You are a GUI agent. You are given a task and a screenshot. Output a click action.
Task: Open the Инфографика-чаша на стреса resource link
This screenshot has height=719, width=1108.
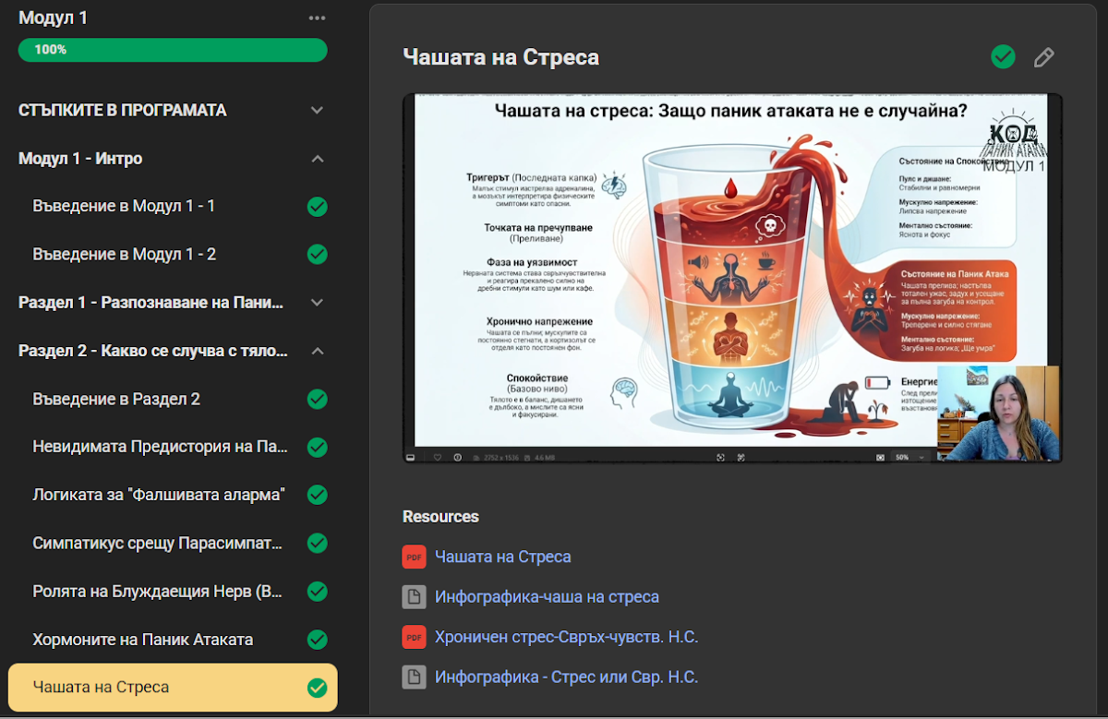547,597
